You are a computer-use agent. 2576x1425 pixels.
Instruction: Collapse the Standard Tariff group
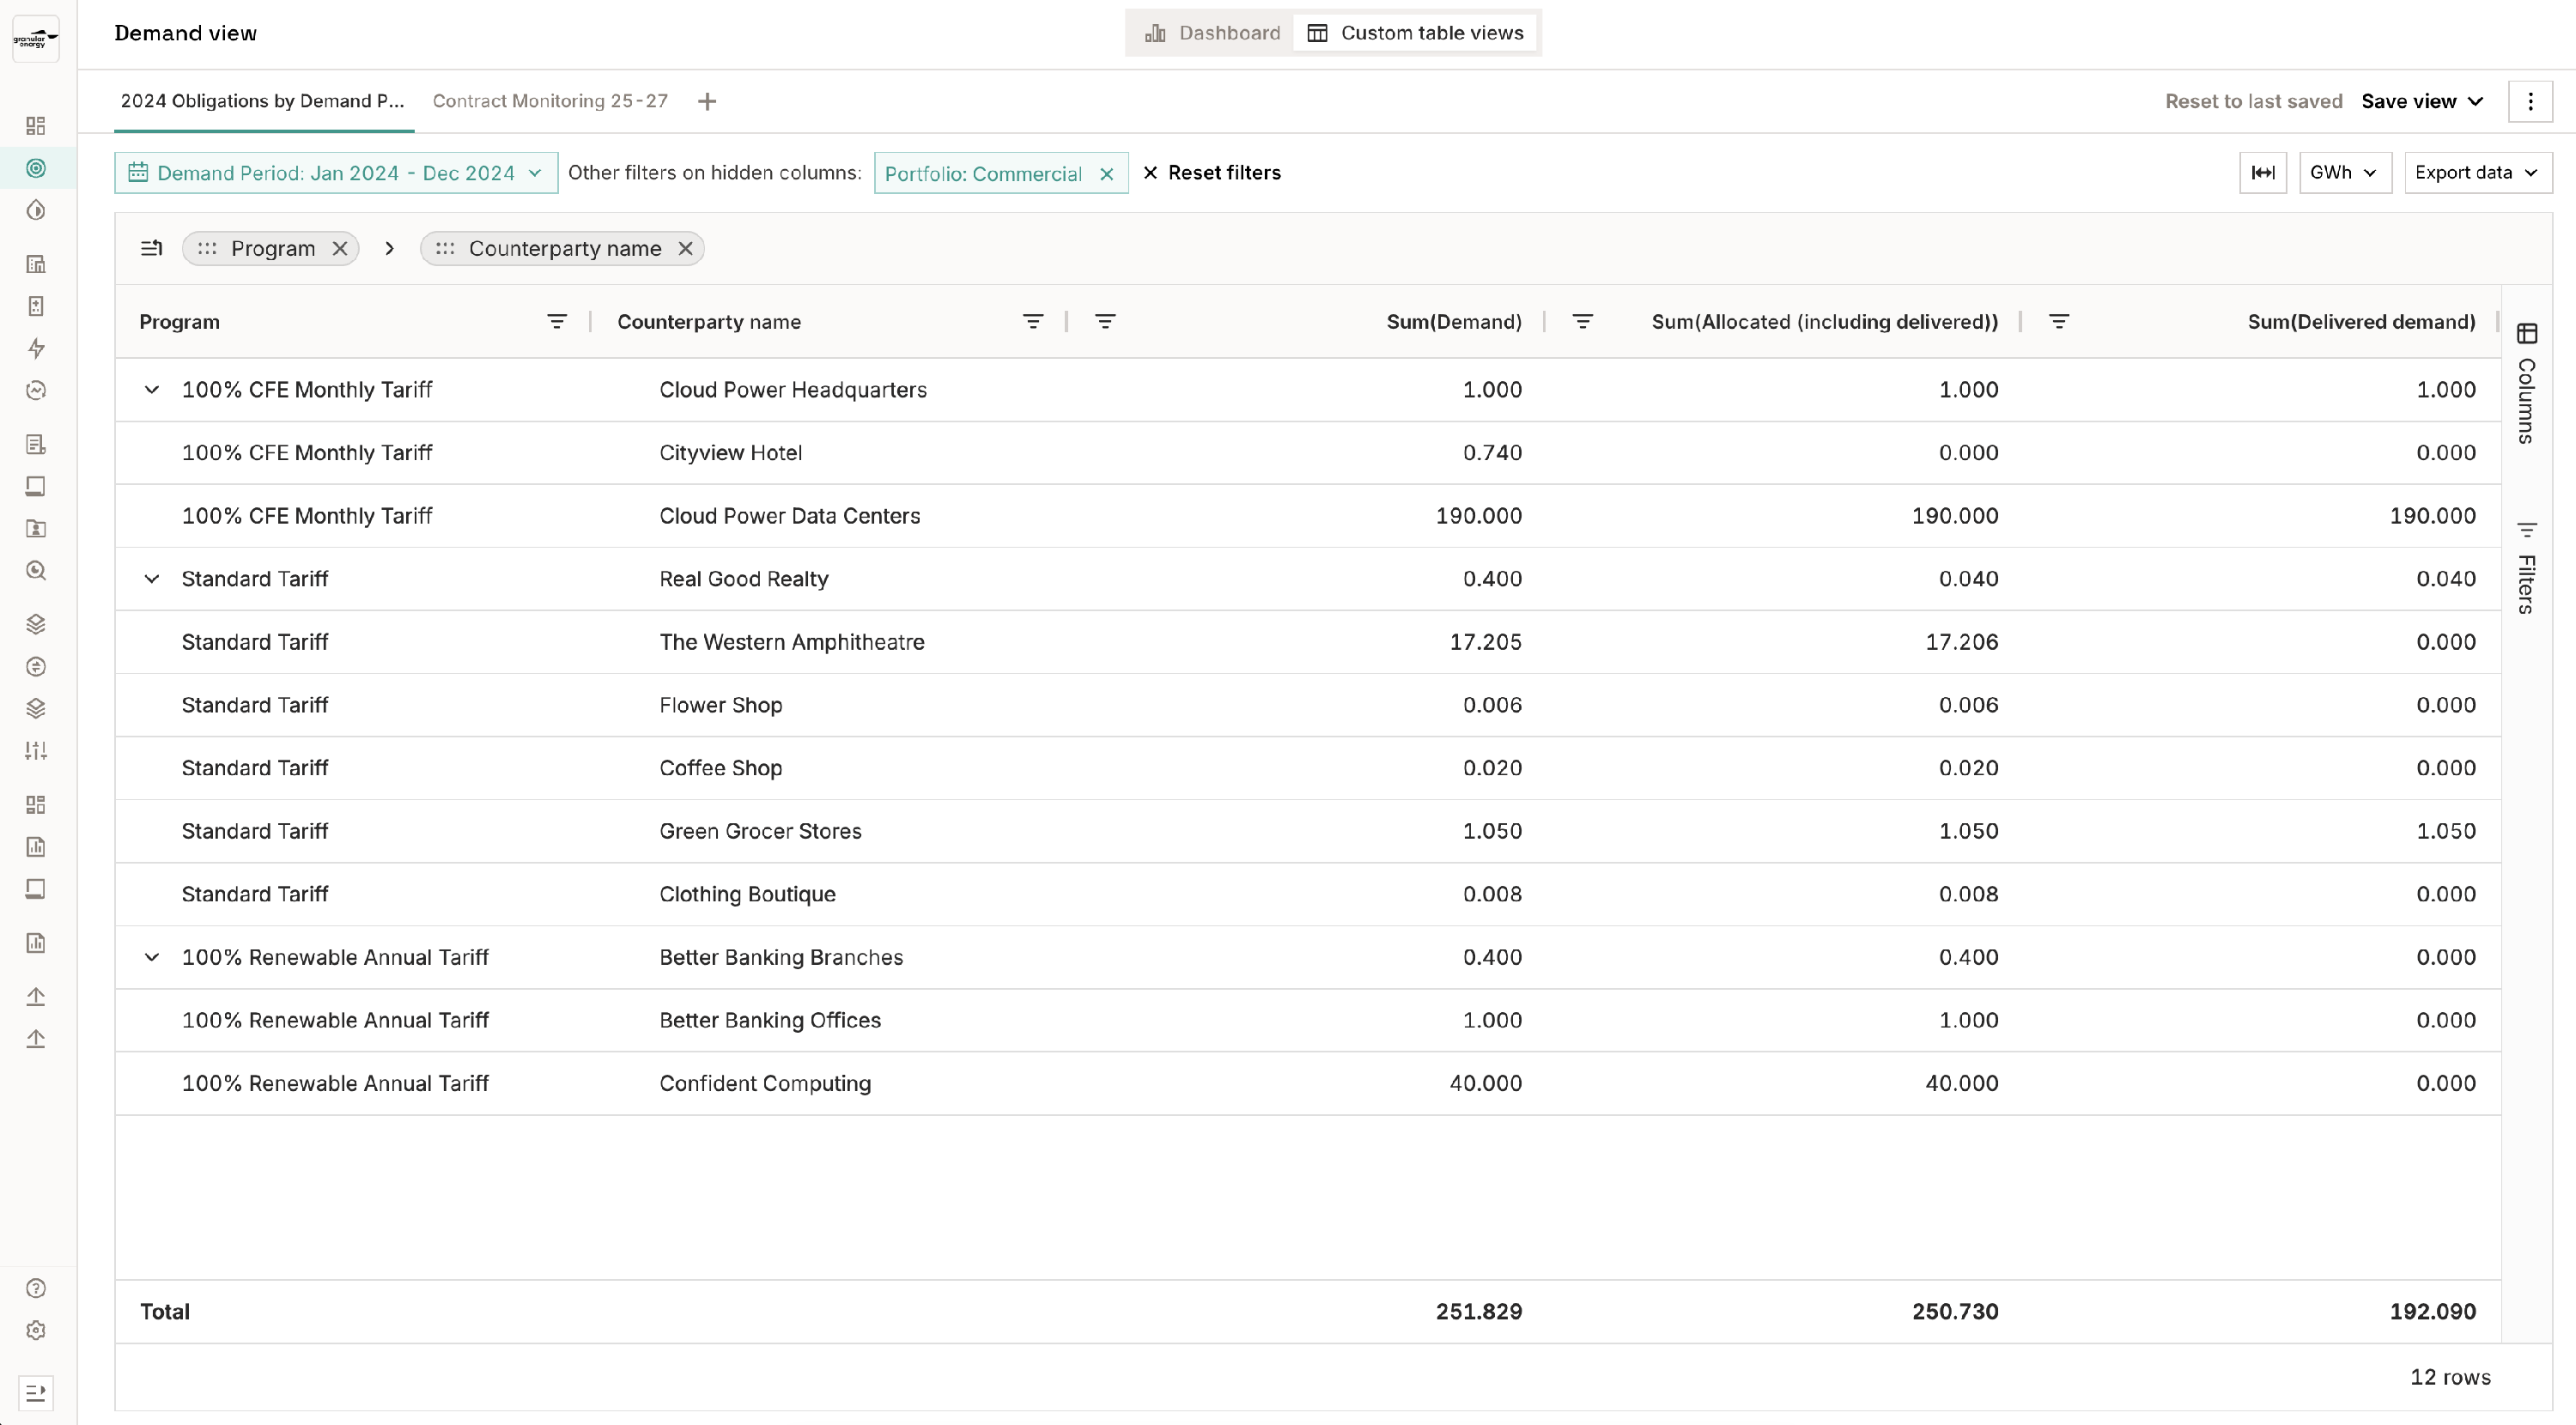click(x=152, y=579)
